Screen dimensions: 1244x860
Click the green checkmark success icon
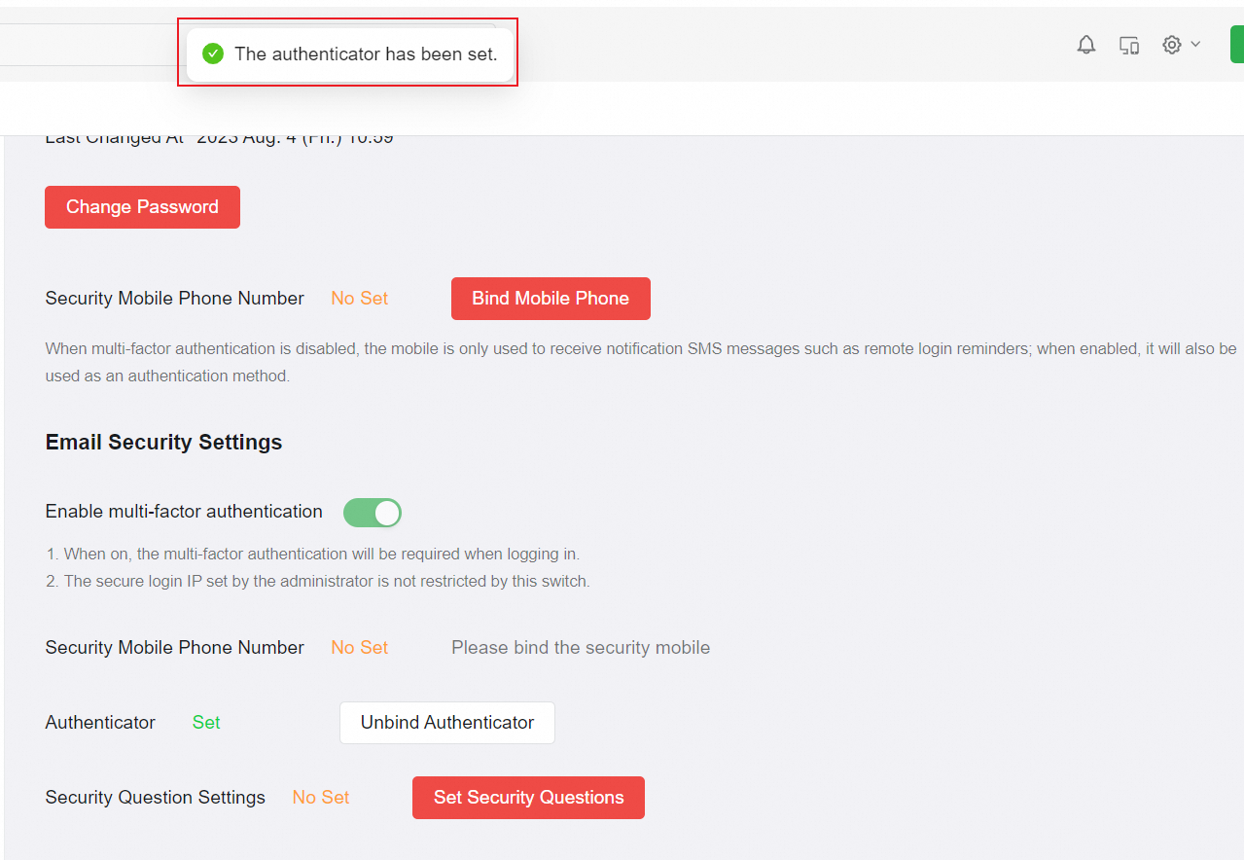coord(213,54)
